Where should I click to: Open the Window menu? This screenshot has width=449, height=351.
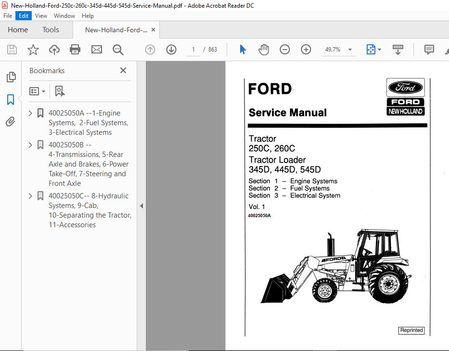pyautogui.click(x=64, y=16)
